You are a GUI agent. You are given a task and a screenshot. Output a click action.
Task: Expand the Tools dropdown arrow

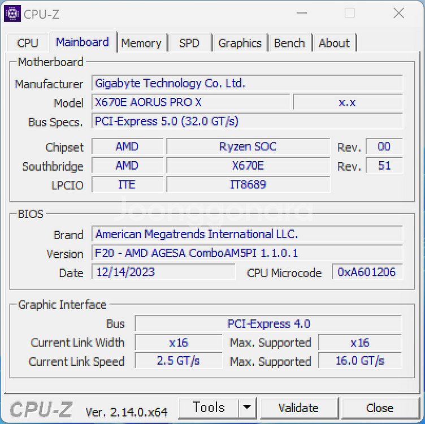(247, 408)
